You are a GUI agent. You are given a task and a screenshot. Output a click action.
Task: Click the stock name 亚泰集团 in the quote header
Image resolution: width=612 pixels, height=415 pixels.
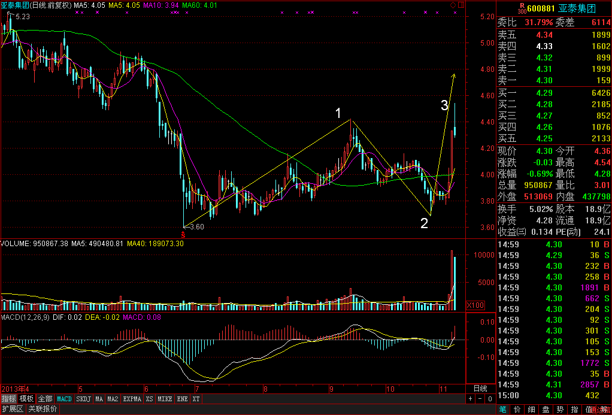click(x=577, y=8)
